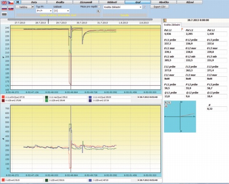This screenshot has width=229, height=184.
Task: Click the small icon below Meze pro napětí
Action: pyautogui.click(x=99, y=11)
